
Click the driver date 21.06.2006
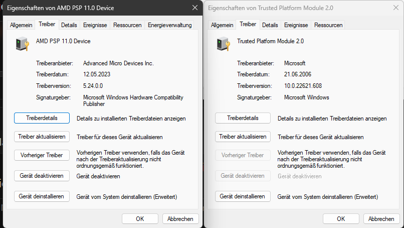coord(298,74)
